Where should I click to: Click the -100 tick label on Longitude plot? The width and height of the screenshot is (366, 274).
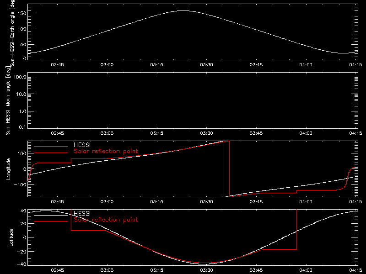(20, 184)
